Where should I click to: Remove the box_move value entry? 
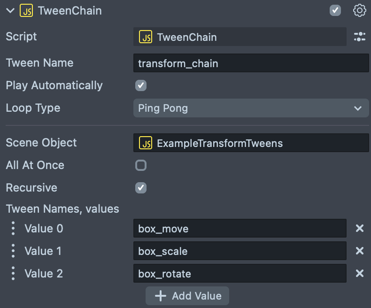[x=360, y=229]
